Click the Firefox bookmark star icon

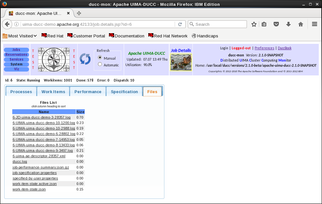[254, 24]
